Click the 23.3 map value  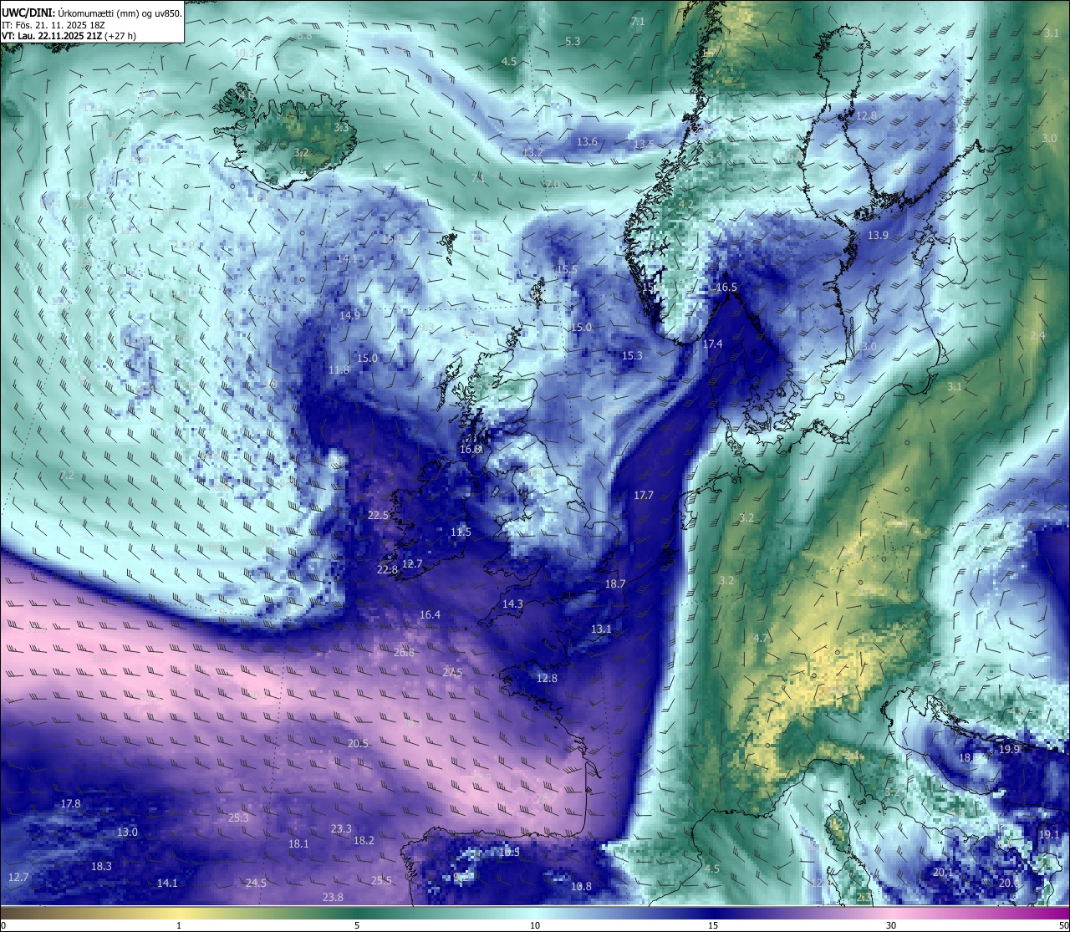341,829
